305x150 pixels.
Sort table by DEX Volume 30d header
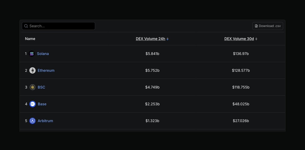point(239,39)
